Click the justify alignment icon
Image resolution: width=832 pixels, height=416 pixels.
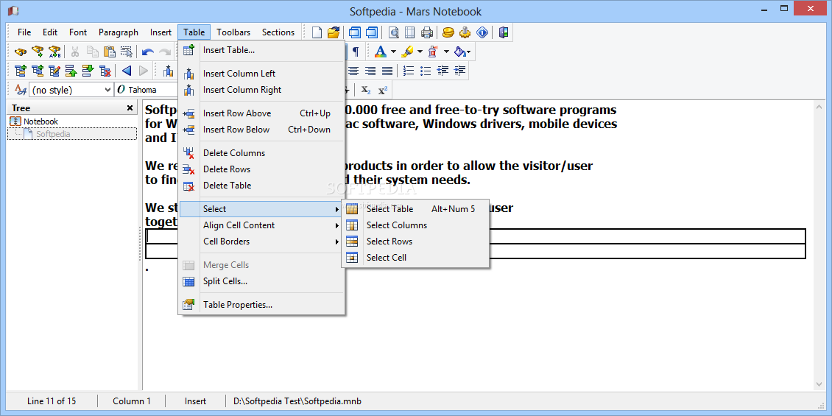388,71
